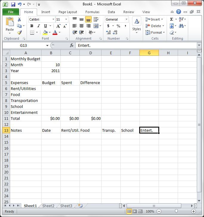Toggle Top Align
The width and height of the screenshot is (204, 217).
point(75,19)
